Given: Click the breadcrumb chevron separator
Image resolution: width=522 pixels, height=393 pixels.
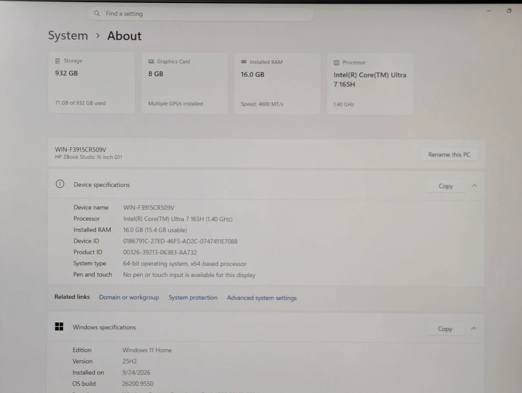Looking at the screenshot, I should pos(98,36).
